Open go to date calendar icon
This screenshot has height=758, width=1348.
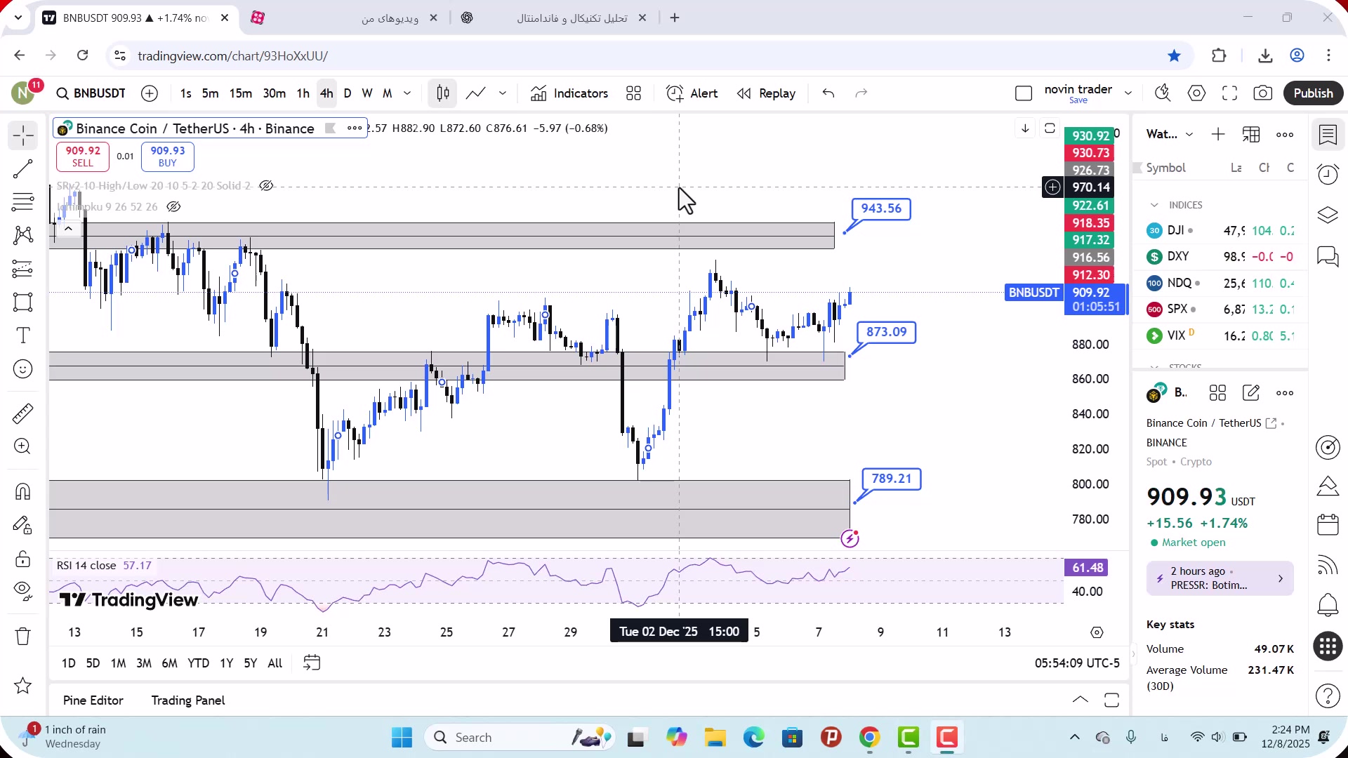312,663
